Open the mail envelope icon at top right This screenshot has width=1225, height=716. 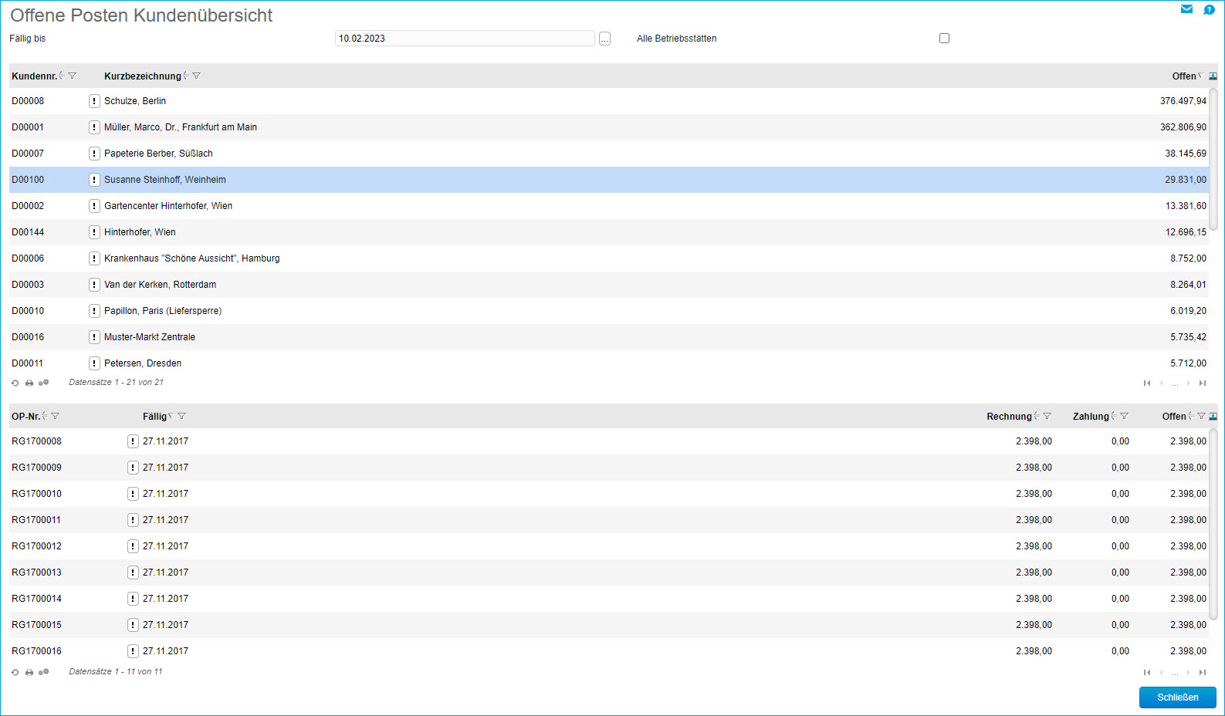pos(1186,9)
